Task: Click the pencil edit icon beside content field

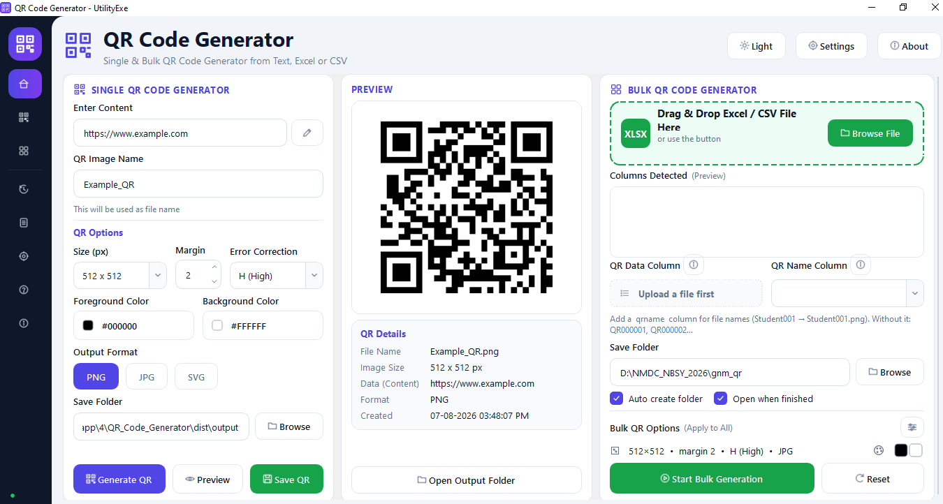Action: point(307,133)
